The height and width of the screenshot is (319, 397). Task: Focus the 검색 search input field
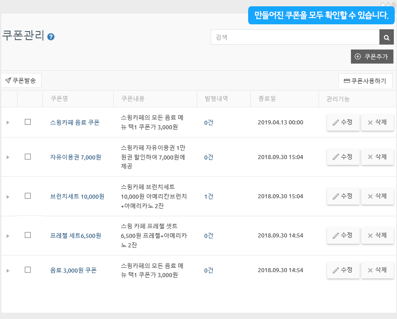295,37
